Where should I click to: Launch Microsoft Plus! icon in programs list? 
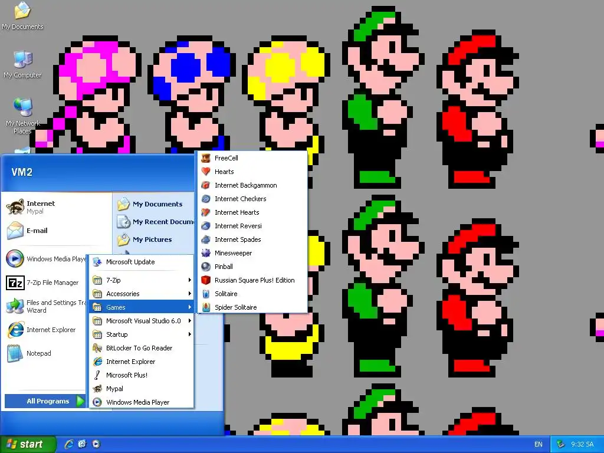97,375
